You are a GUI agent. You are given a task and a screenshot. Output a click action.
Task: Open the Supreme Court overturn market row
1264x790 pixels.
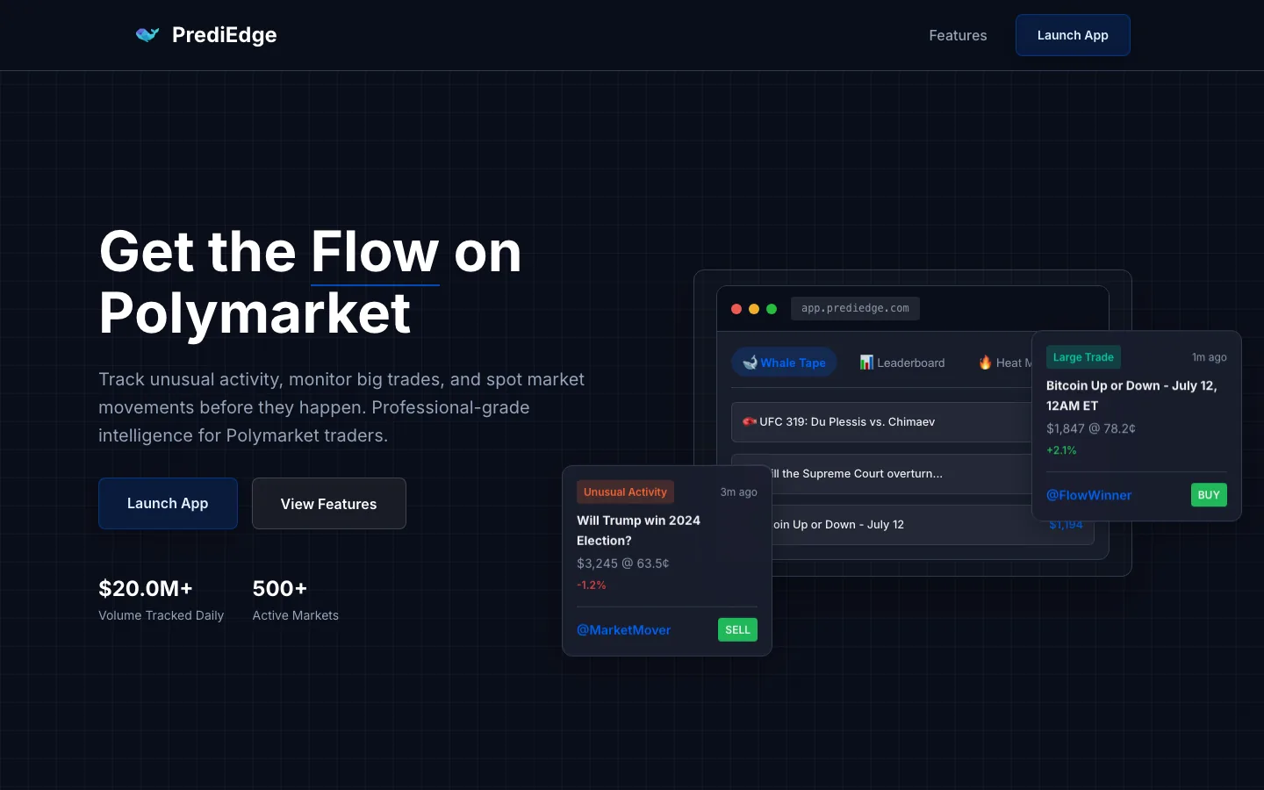point(901,474)
